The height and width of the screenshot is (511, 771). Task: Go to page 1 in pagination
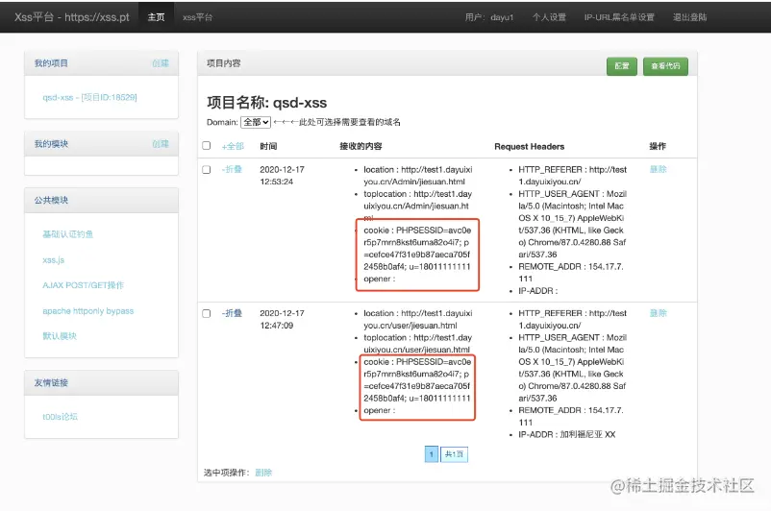pyautogui.click(x=432, y=454)
